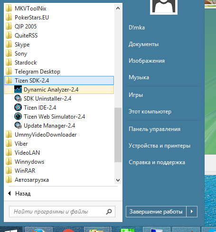Open SDK Uninstaller-2.4 icon
Screen dimensions: 216x232
point(18,98)
